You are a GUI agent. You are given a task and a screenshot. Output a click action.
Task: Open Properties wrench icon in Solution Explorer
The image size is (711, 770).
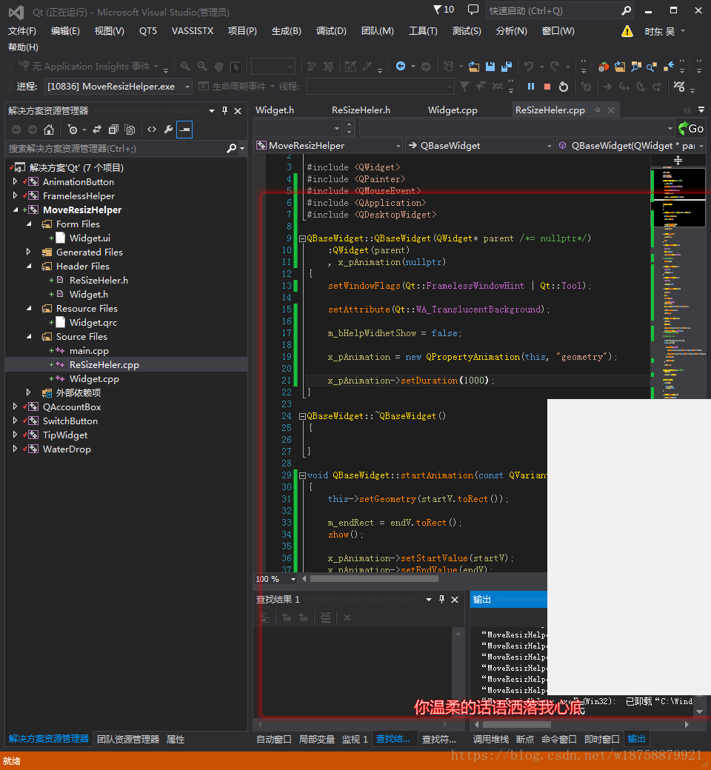[x=168, y=130]
